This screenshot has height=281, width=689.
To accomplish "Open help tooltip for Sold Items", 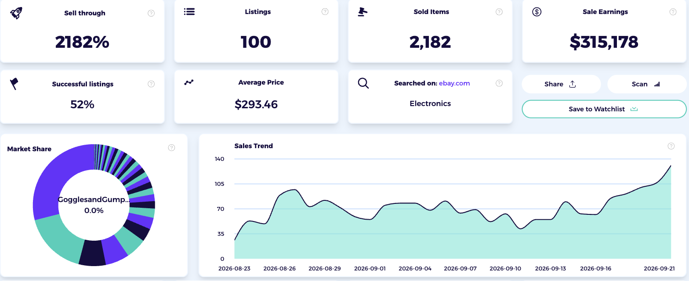I will click(499, 12).
